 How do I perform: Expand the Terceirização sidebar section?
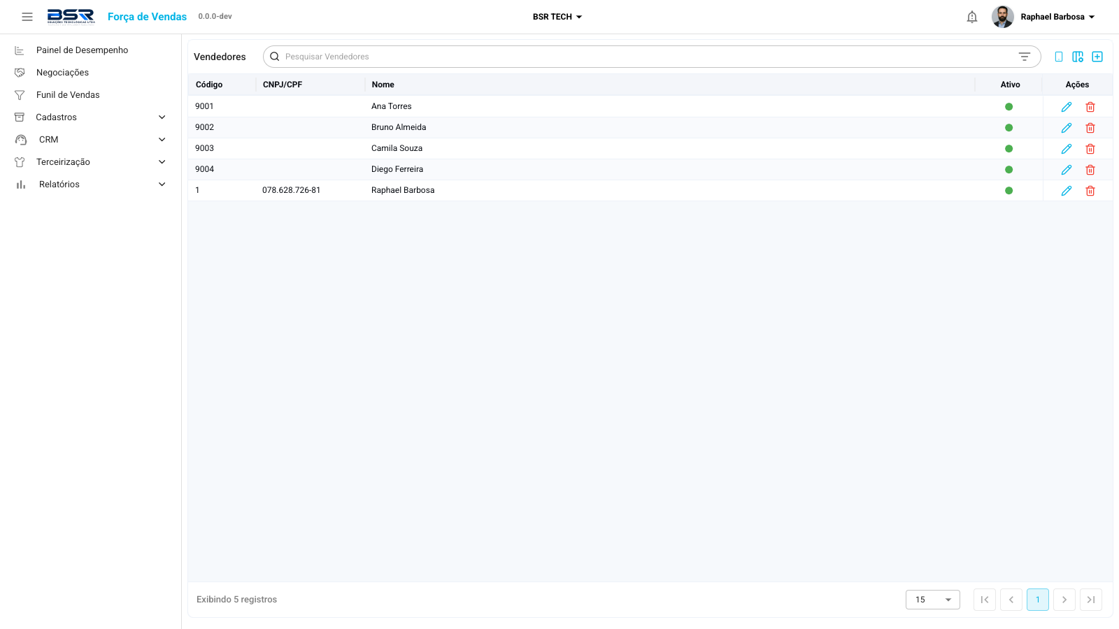(91, 162)
